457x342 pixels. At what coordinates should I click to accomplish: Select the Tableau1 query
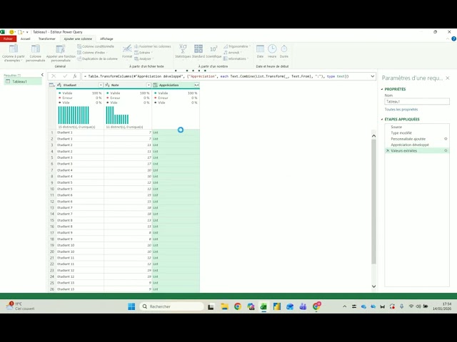point(23,81)
